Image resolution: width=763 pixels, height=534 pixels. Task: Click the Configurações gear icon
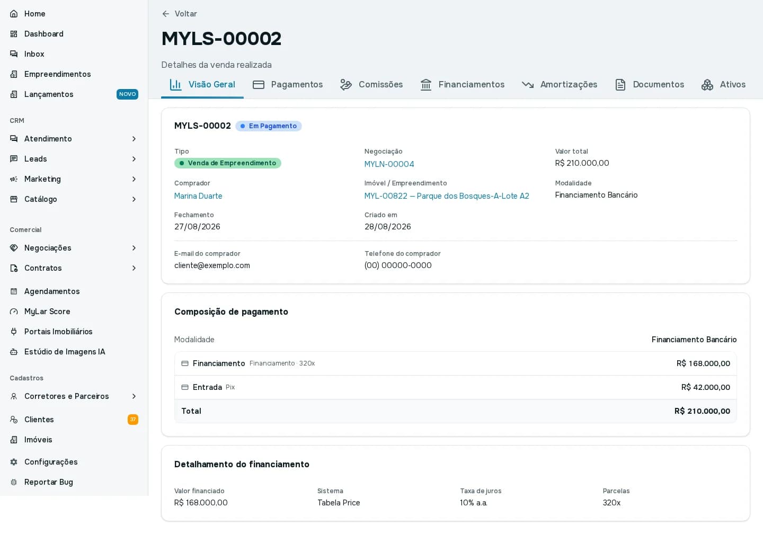(x=14, y=462)
